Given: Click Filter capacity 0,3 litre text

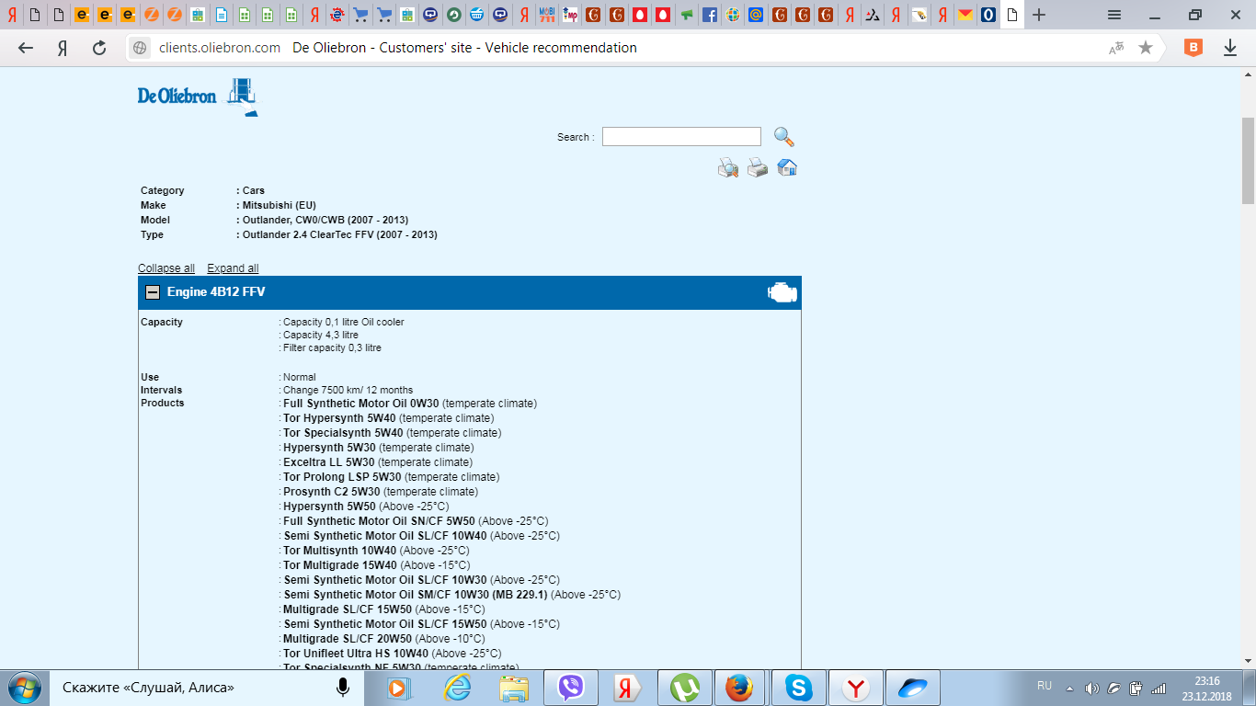Looking at the screenshot, I should [332, 348].
